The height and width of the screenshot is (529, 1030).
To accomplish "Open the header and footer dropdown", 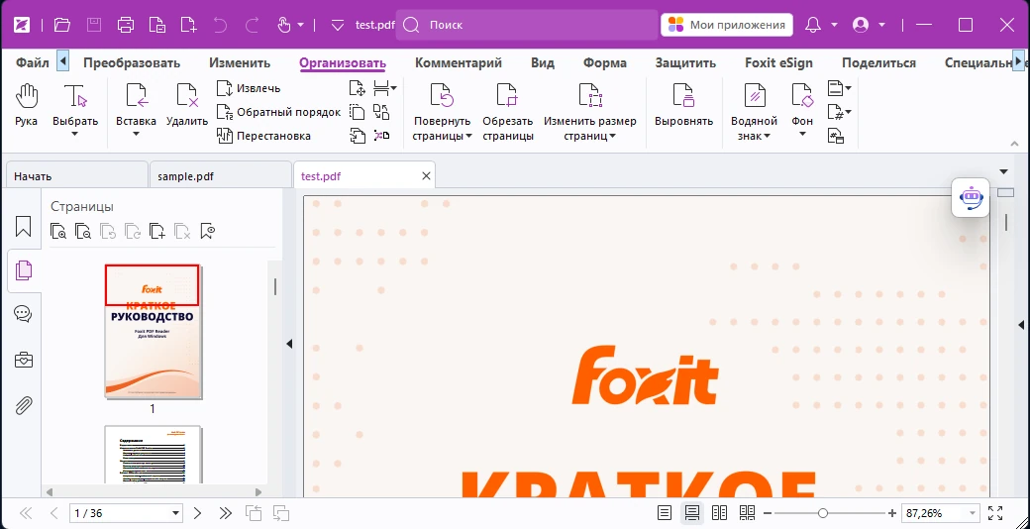I will click(x=840, y=88).
